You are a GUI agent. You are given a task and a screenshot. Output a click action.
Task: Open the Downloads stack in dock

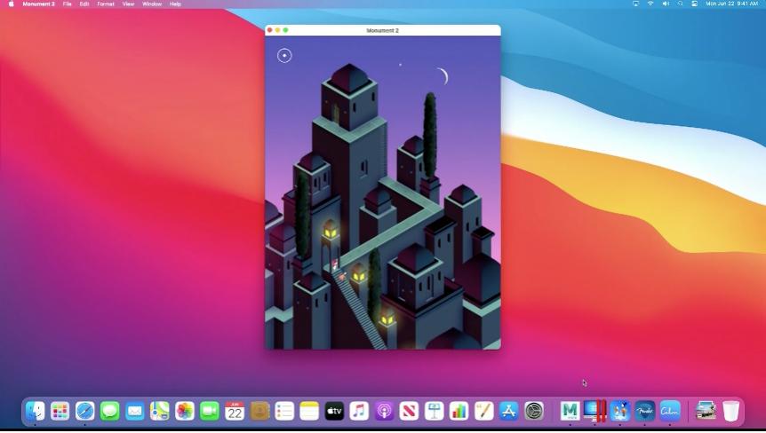pyautogui.click(x=706, y=411)
